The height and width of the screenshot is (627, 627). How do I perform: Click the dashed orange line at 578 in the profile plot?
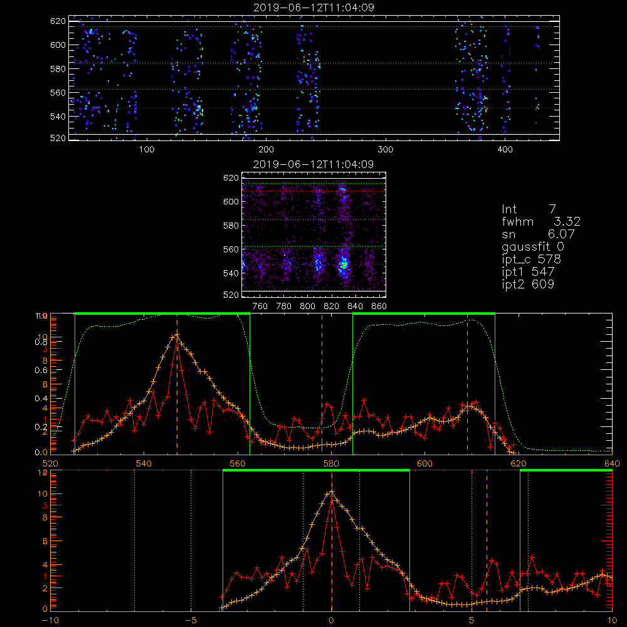point(322,384)
